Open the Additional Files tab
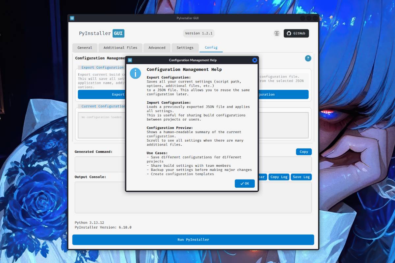Screen dimensions: 395x263 click(x=120, y=48)
